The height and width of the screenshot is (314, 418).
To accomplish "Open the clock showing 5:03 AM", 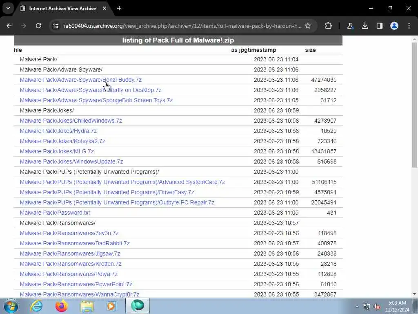I will [397, 306].
